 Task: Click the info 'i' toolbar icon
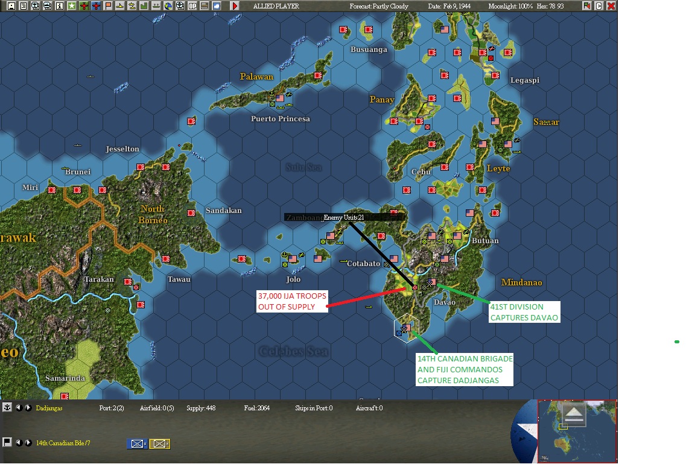pyautogui.click(x=60, y=6)
